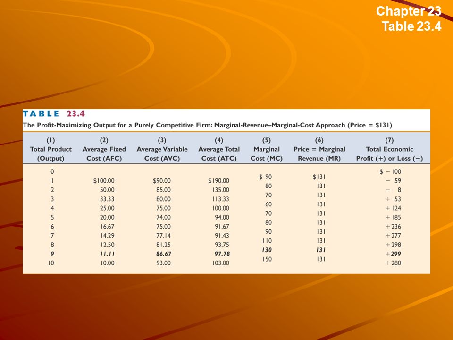Screen dimensions: 453x340
Task: Click AFC cell '14.29'
Action: (x=107, y=236)
